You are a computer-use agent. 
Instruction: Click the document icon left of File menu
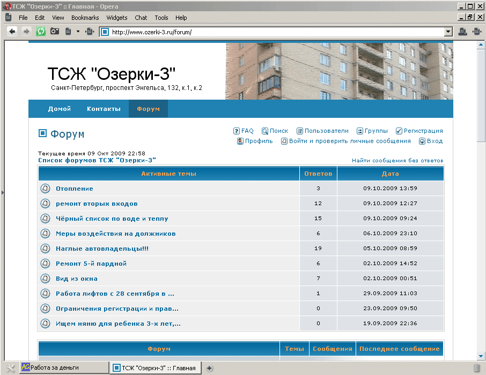click(9, 17)
